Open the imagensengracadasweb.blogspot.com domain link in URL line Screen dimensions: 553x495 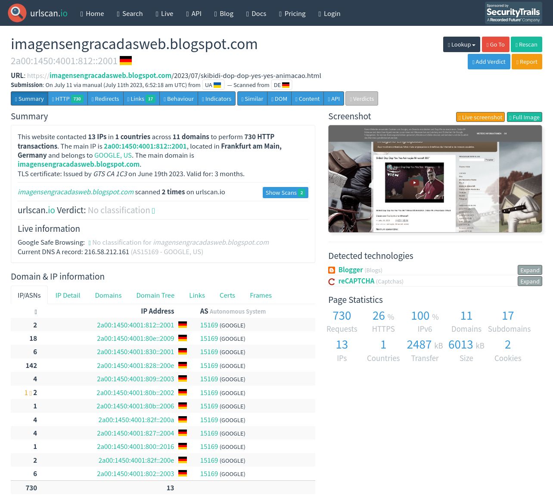pos(110,75)
